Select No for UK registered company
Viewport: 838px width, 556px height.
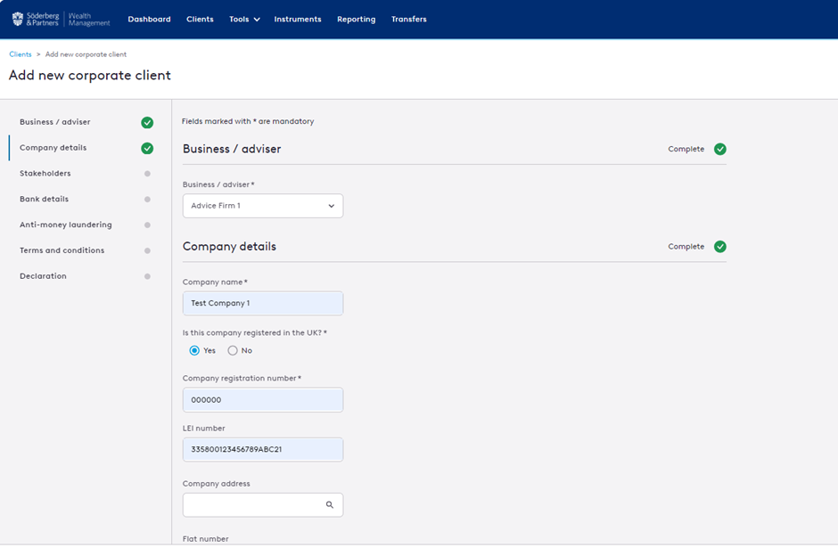click(233, 351)
